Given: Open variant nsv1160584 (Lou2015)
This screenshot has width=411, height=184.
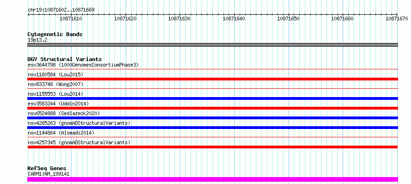Looking at the screenshot, I should pos(55,74).
